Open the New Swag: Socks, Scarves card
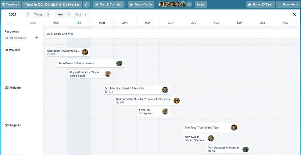This screenshot has width=301, height=155. coord(200,139)
